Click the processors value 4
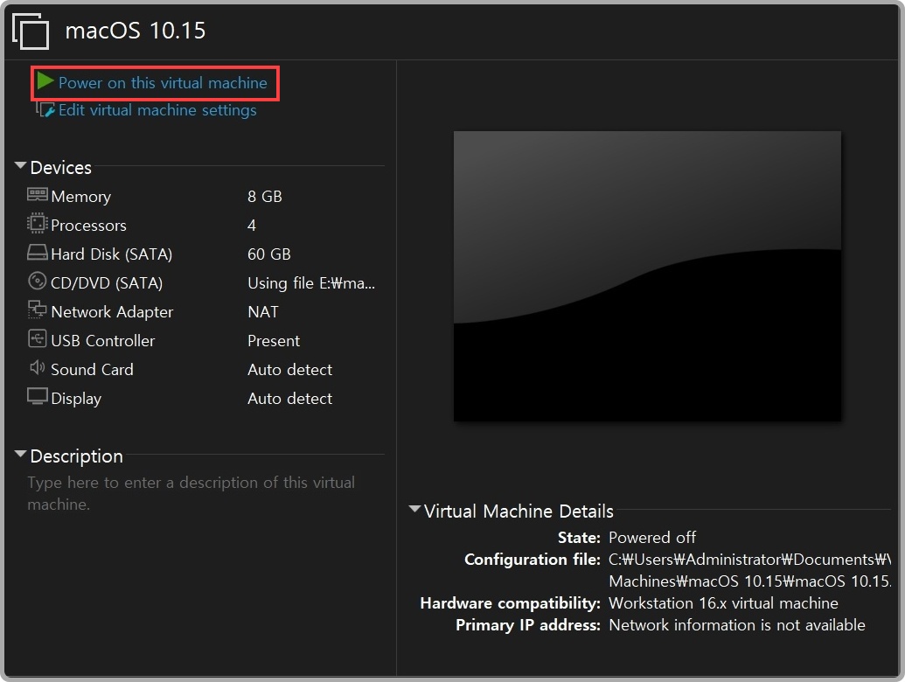Image resolution: width=905 pixels, height=682 pixels. [252, 226]
